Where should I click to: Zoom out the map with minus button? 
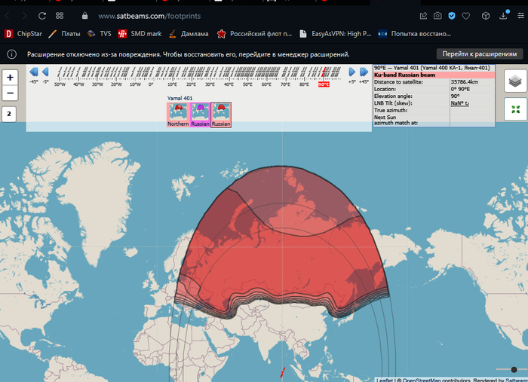click(x=10, y=93)
